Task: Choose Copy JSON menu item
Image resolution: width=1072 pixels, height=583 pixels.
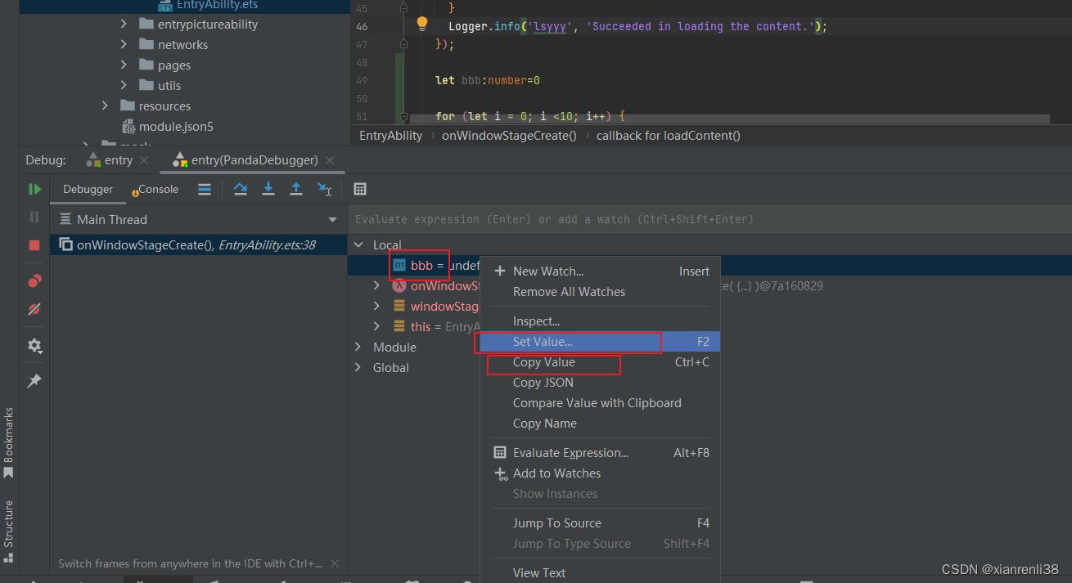Action: tap(600, 383)
